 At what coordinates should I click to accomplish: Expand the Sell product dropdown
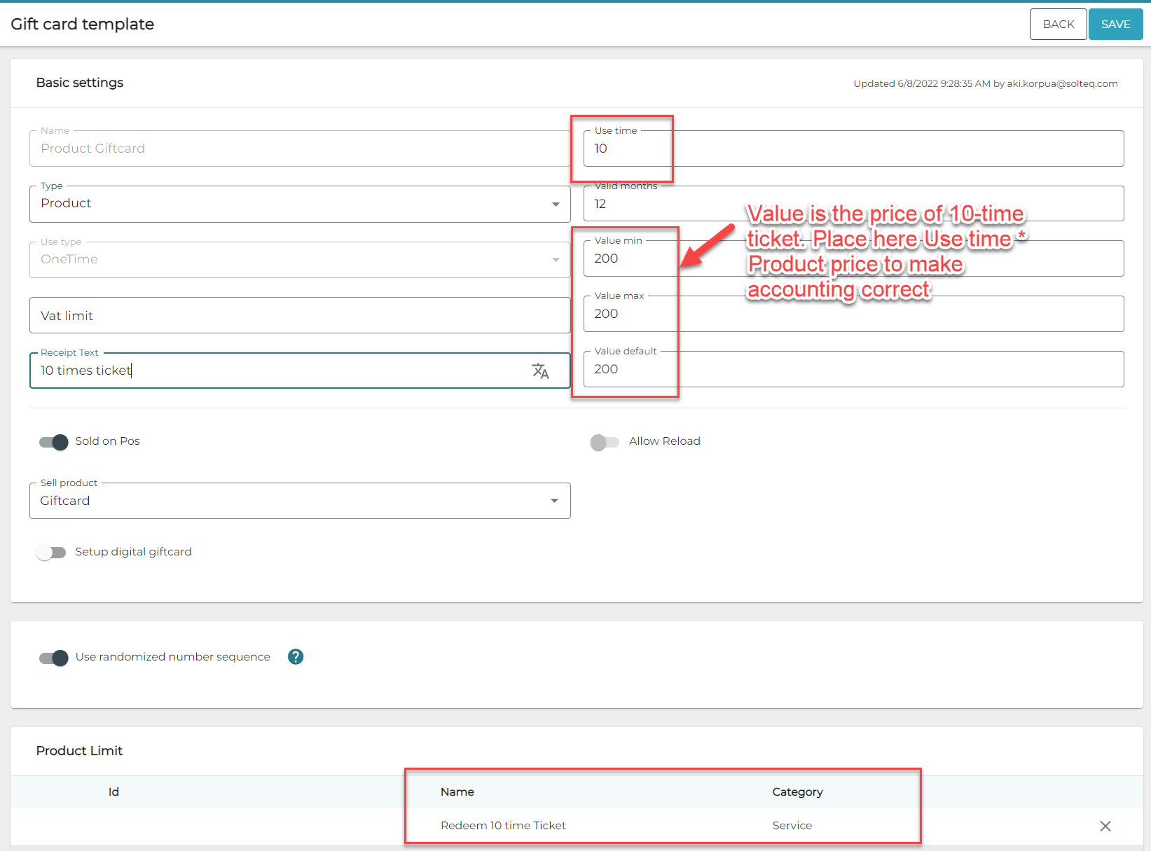300,501
